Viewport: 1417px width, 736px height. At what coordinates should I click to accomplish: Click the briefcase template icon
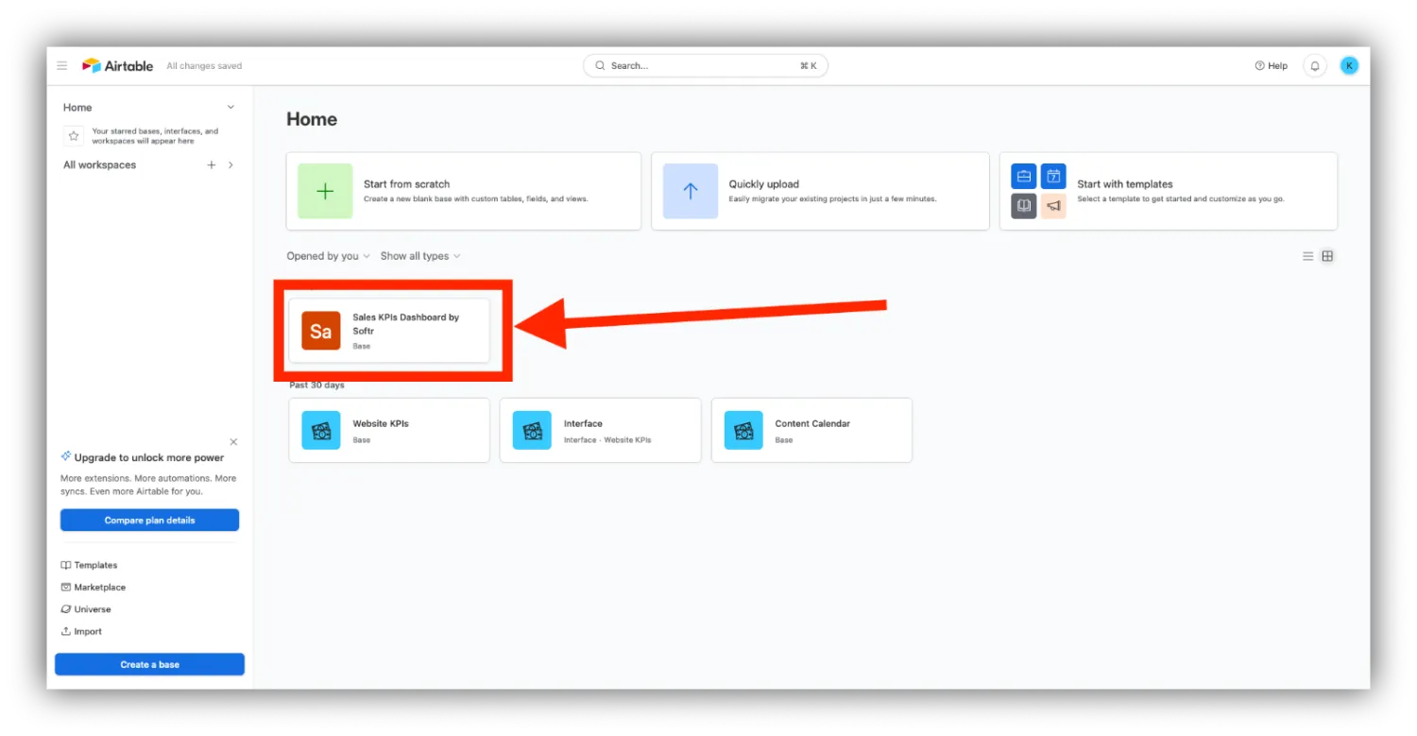point(1024,177)
